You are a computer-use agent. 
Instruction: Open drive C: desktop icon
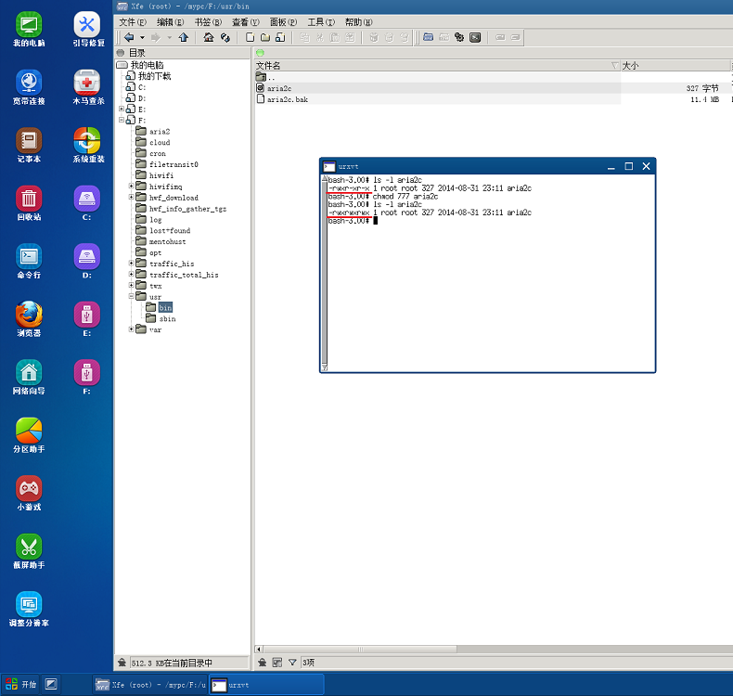point(87,203)
